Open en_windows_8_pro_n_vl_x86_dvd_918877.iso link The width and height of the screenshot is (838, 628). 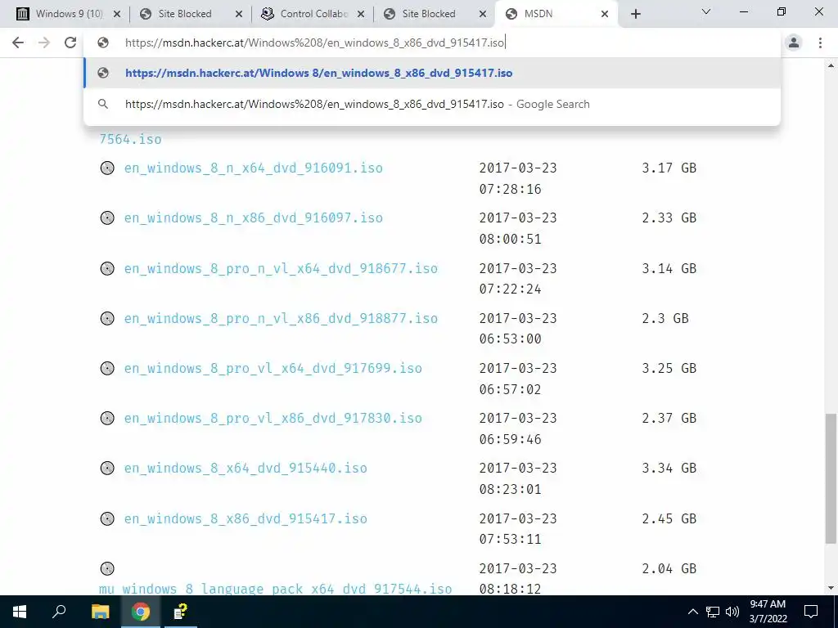(x=282, y=318)
